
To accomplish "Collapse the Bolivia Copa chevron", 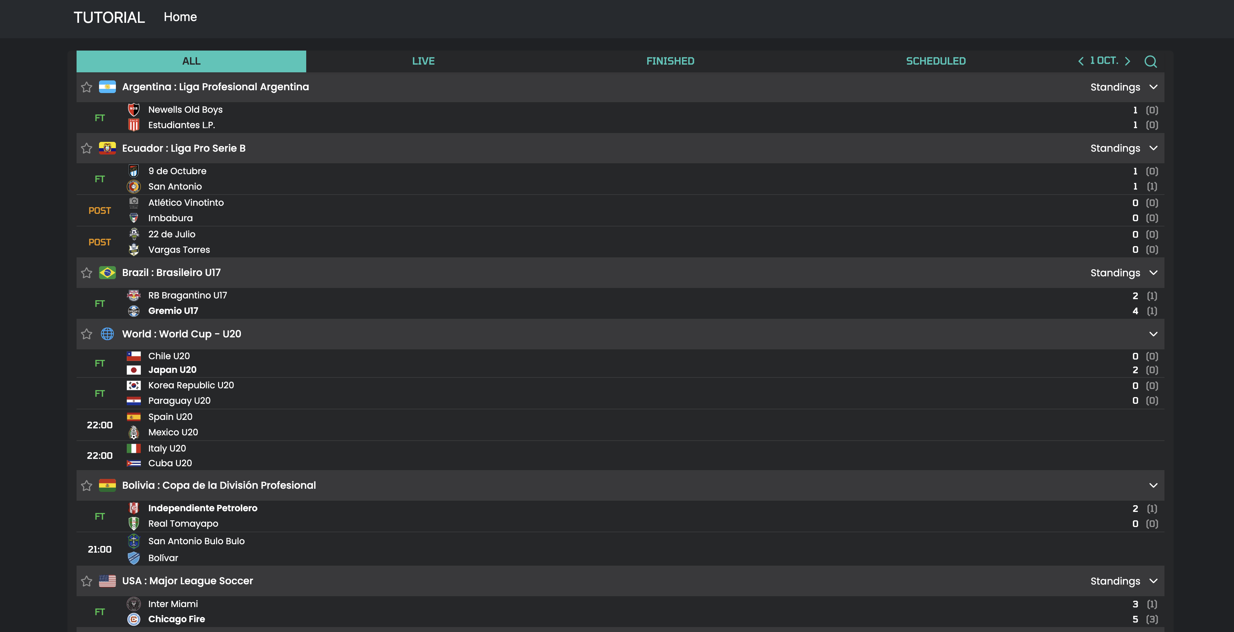I will (x=1153, y=485).
